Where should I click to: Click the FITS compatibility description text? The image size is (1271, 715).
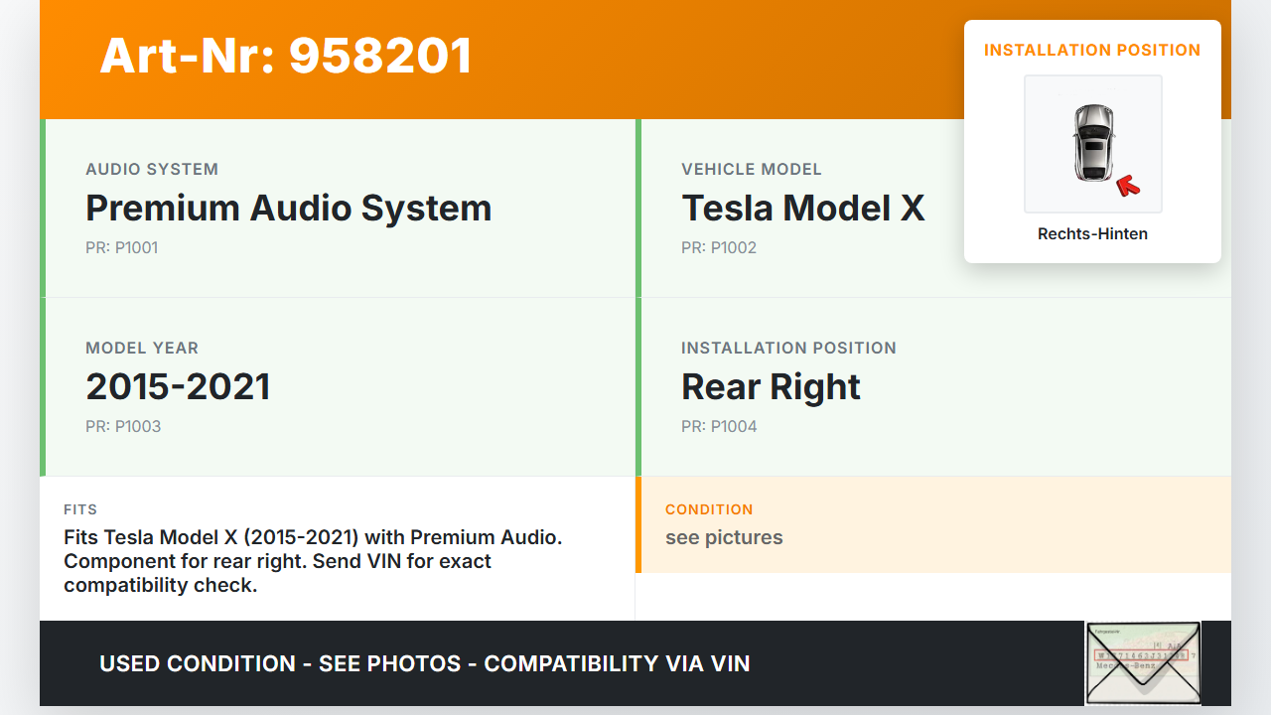coord(313,561)
